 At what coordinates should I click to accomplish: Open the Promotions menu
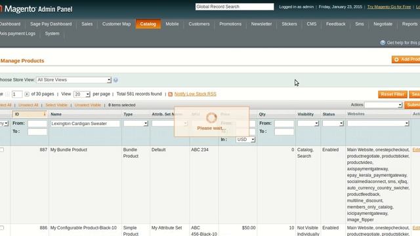[230, 24]
